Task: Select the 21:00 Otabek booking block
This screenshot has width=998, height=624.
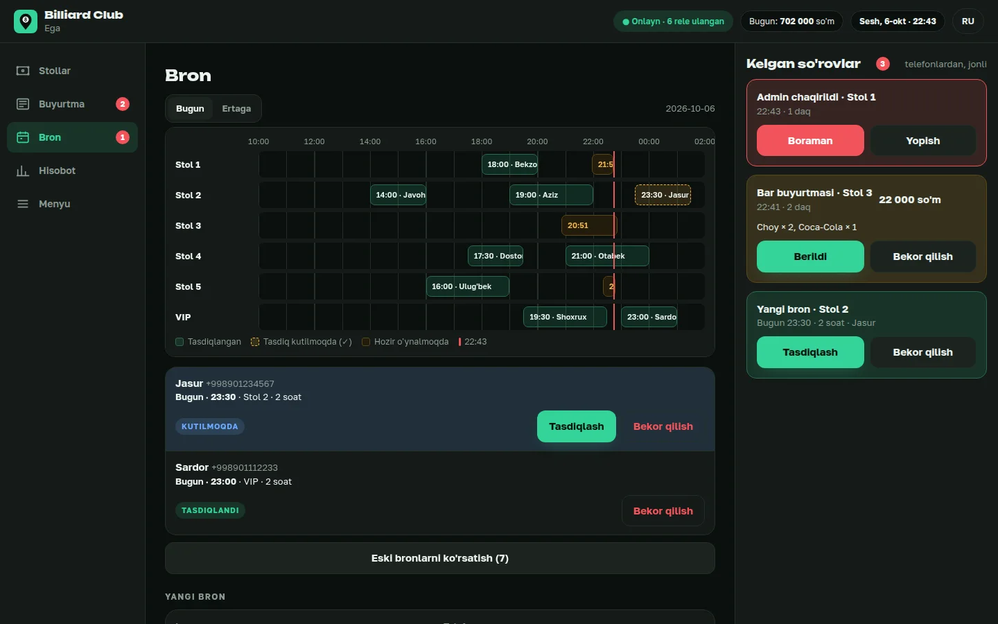Action: [607, 256]
